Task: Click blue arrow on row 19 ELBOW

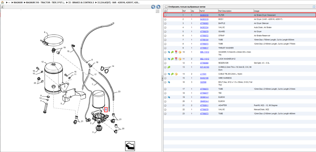Action: pos(169,97)
